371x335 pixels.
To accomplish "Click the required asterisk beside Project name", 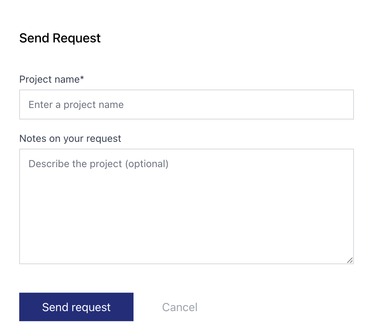I will [x=82, y=78].
